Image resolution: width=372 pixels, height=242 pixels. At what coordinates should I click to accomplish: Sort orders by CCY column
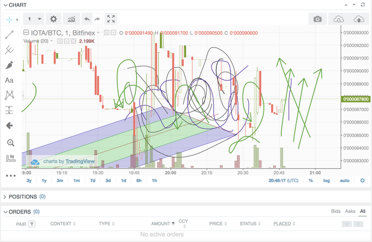(x=183, y=223)
